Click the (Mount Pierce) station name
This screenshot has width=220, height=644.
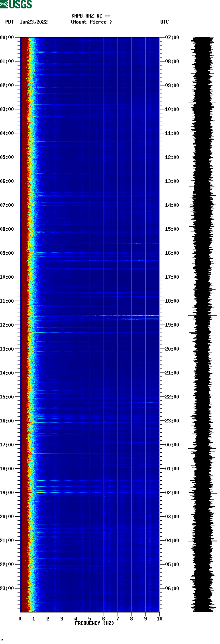(91, 22)
